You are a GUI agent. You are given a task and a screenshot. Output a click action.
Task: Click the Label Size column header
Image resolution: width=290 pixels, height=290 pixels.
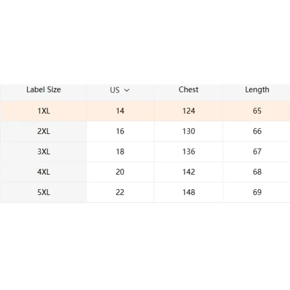(43, 90)
